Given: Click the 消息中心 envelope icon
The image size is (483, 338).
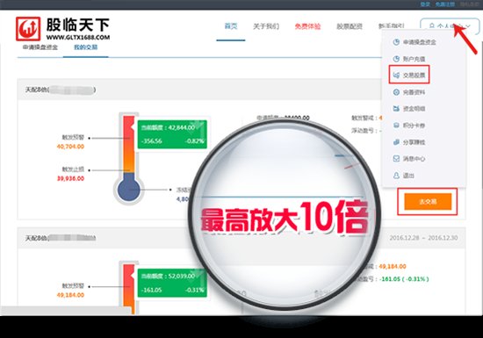Looking at the screenshot, I should pyautogui.click(x=396, y=159).
